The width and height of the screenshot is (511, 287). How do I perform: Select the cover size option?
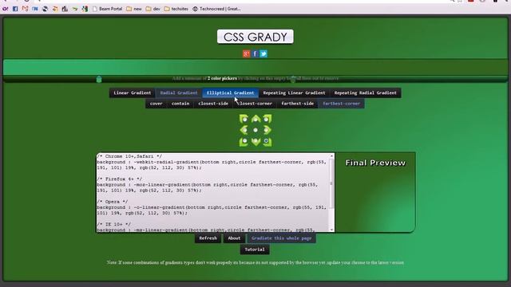156,104
